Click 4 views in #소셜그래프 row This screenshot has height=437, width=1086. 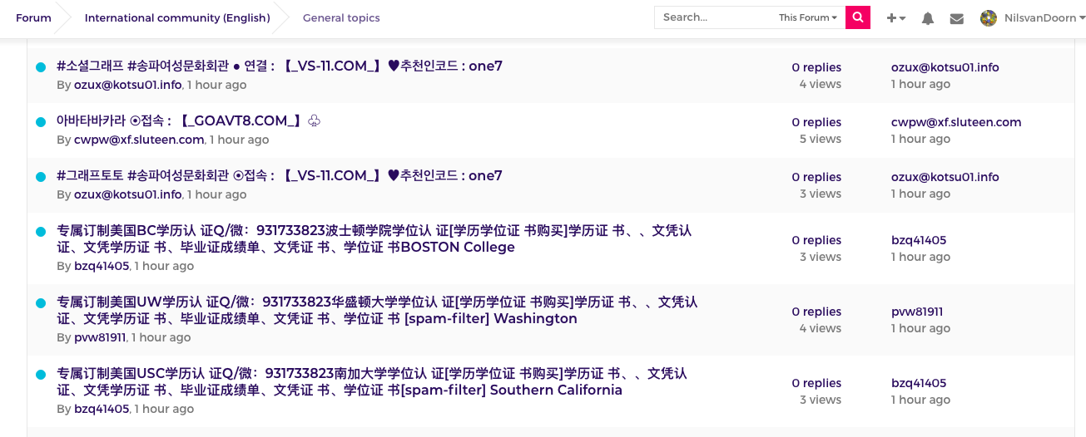[821, 84]
